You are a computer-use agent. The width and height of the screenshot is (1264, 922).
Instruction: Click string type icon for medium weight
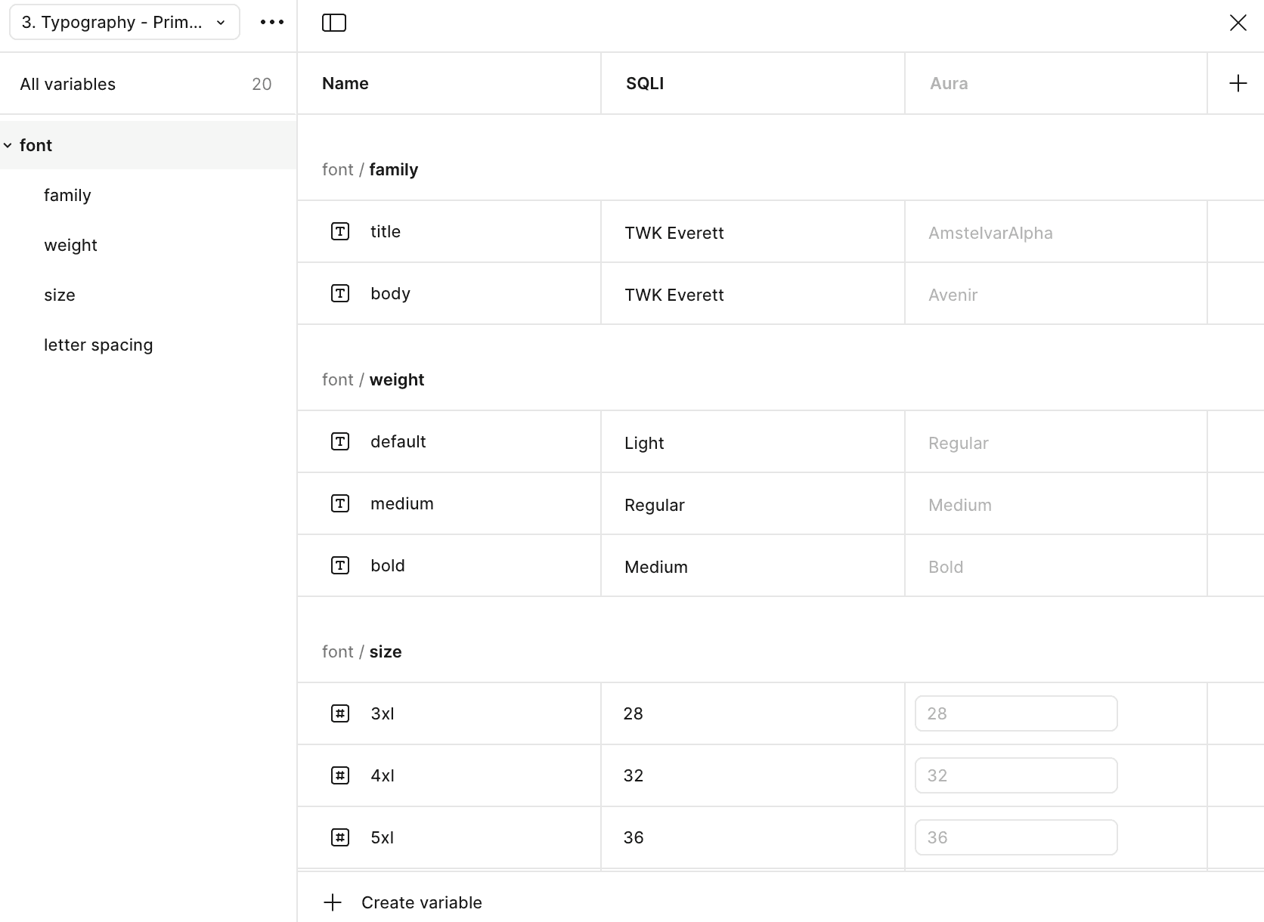tap(340, 503)
